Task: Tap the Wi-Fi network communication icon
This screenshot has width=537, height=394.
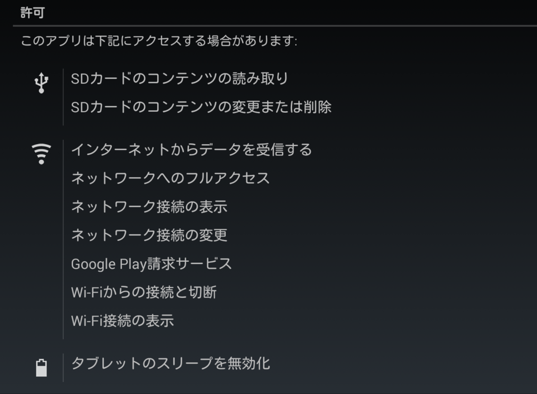Action: [41, 154]
